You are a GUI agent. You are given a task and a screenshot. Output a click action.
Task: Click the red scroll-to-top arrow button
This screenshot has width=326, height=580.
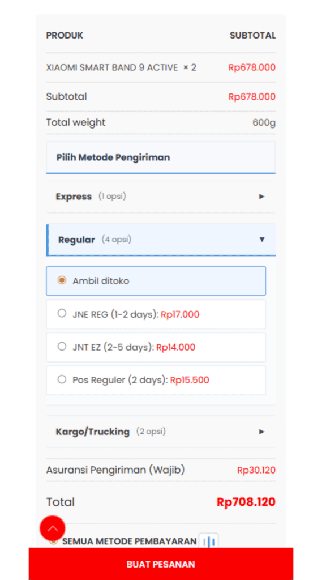coord(53,528)
